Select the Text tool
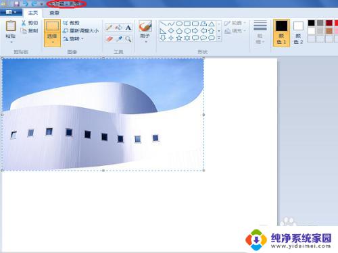This screenshot has height=253, width=338. (128, 28)
